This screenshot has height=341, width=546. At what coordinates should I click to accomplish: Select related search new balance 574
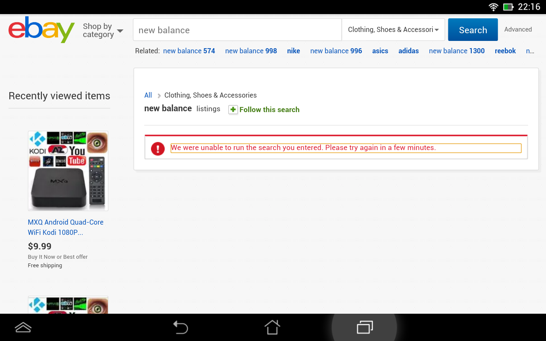click(189, 51)
